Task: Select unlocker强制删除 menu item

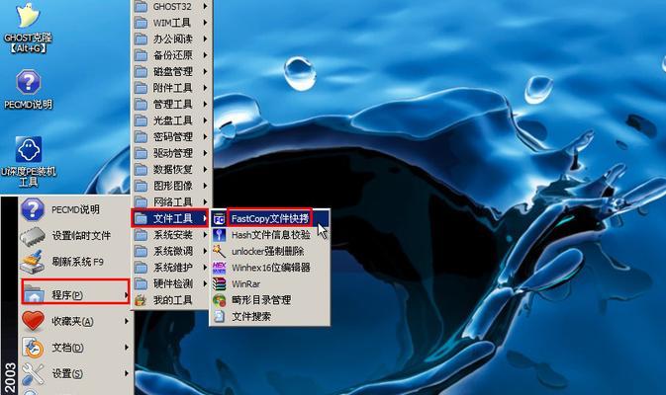Action: (270, 251)
